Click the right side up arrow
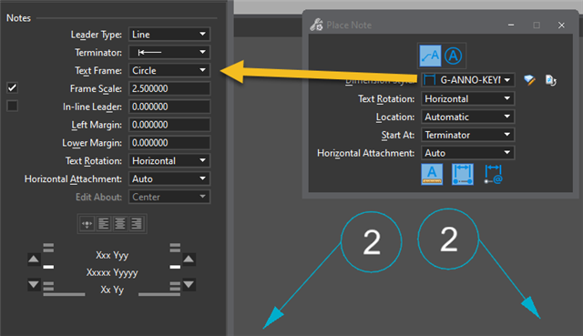This screenshot has width=583, height=336. point(189,260)
